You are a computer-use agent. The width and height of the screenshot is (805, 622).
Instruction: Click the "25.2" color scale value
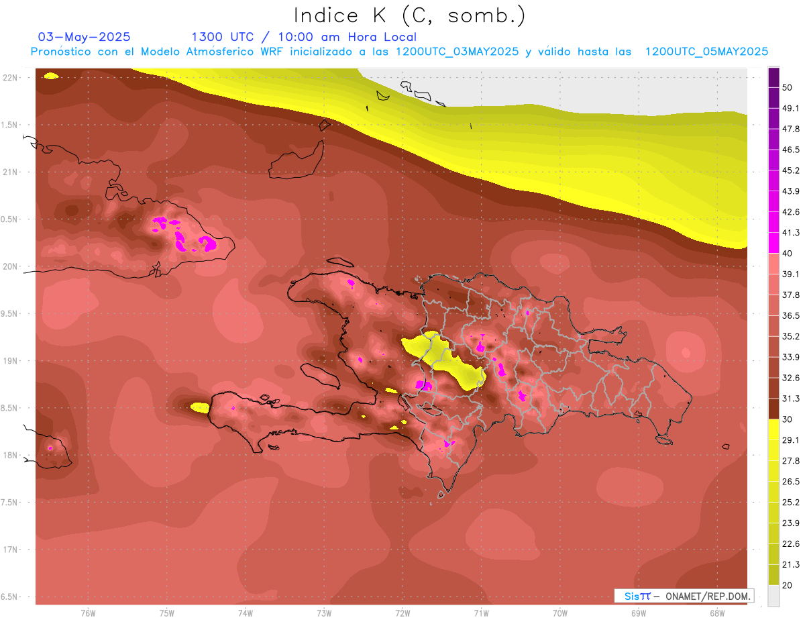[x=792, y=502]
